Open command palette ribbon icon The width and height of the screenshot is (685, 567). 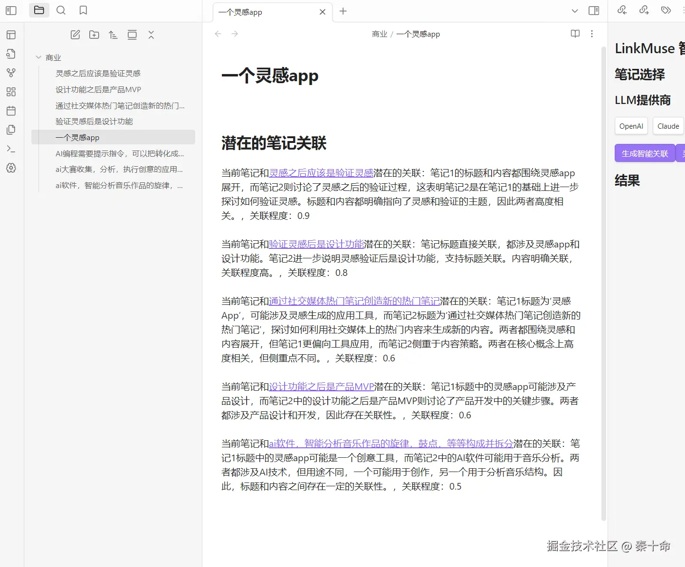tap(11, 149)
